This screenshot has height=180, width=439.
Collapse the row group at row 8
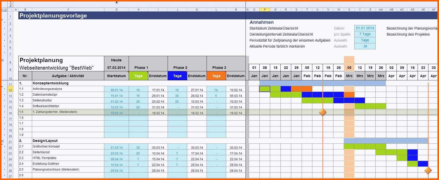pos(3,60)
